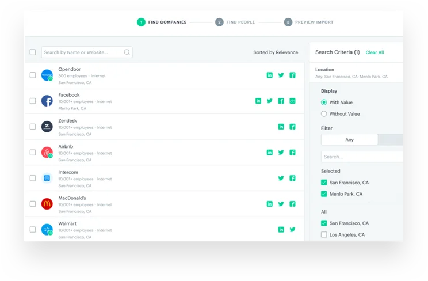Screen dimensions: 428x281
Task: Open Facebook row's LinkedIn icon
Action: click(258, 101)
